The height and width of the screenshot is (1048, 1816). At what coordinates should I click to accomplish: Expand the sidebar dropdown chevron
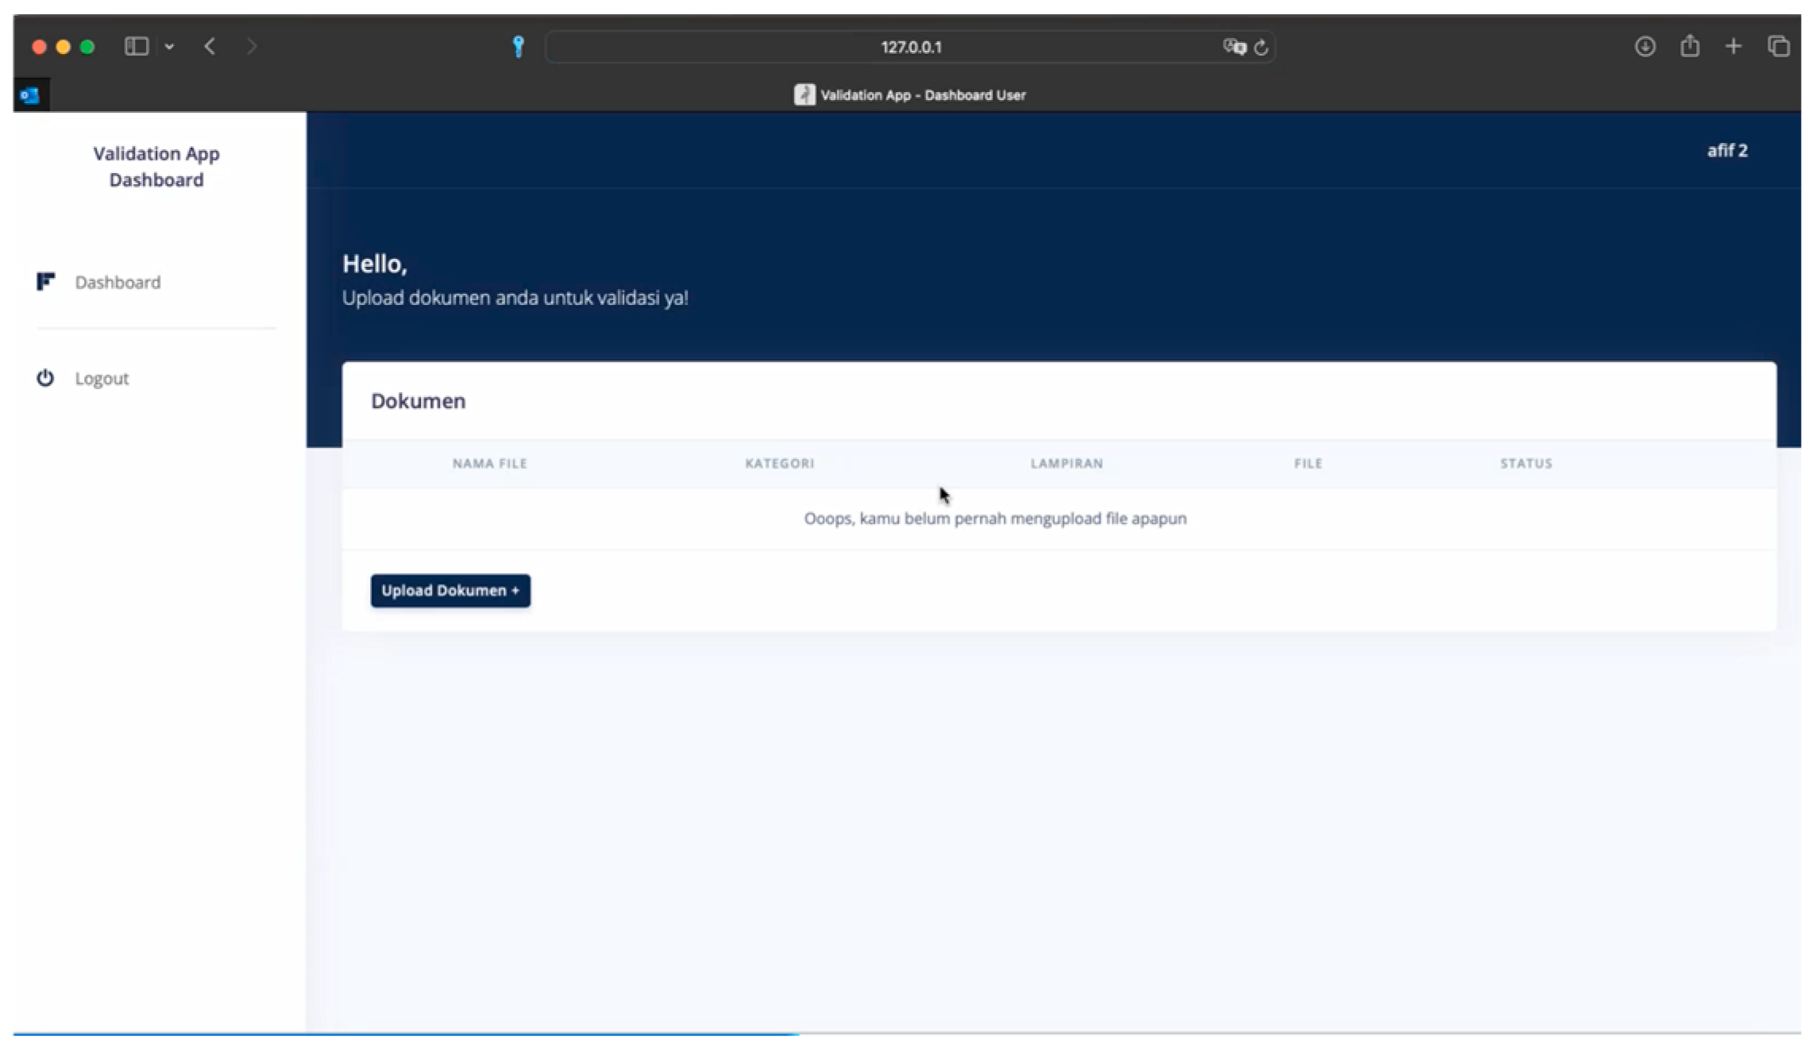(x=169, y=47)
